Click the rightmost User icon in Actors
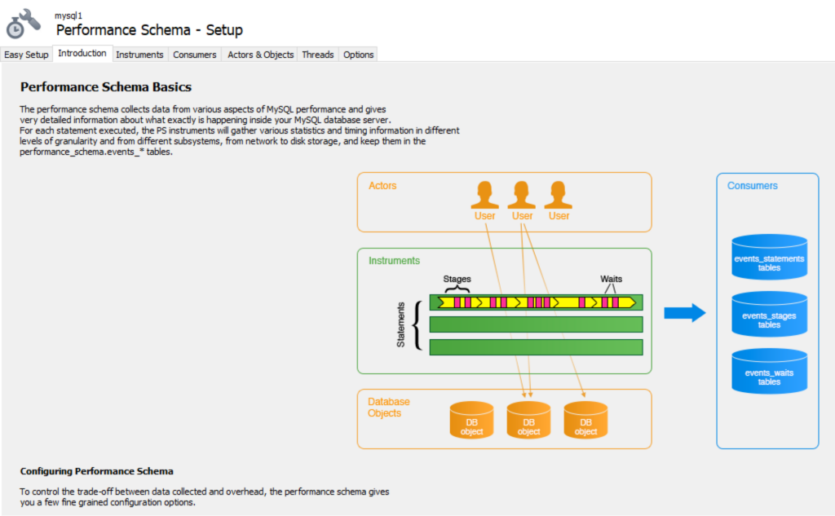The height and width of the screenshot is (516, 835). (x=559, y=196)
